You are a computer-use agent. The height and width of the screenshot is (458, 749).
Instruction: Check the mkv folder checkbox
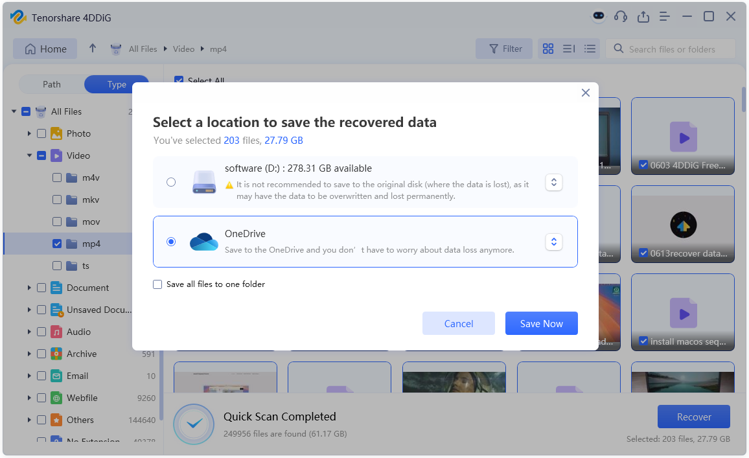point(57,200)
